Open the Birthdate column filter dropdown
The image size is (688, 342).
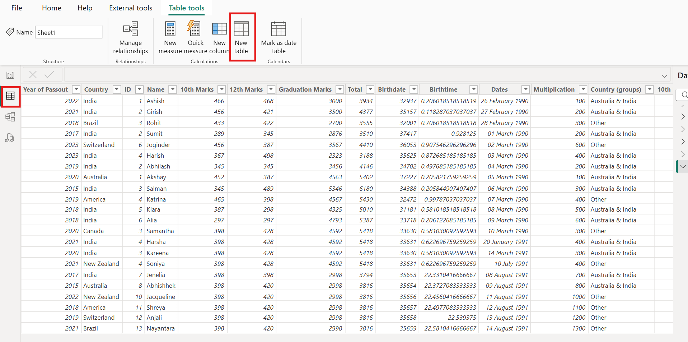coord(414,89)
